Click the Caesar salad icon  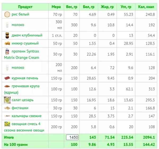point(7,100)
